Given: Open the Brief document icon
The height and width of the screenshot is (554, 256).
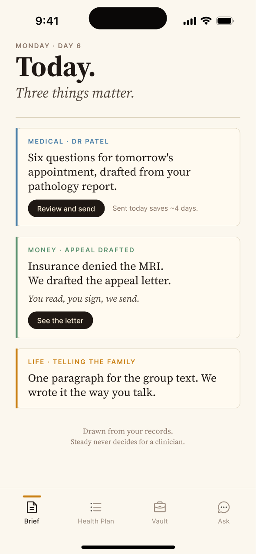Looking at the screenshot, I should point(32,507).
